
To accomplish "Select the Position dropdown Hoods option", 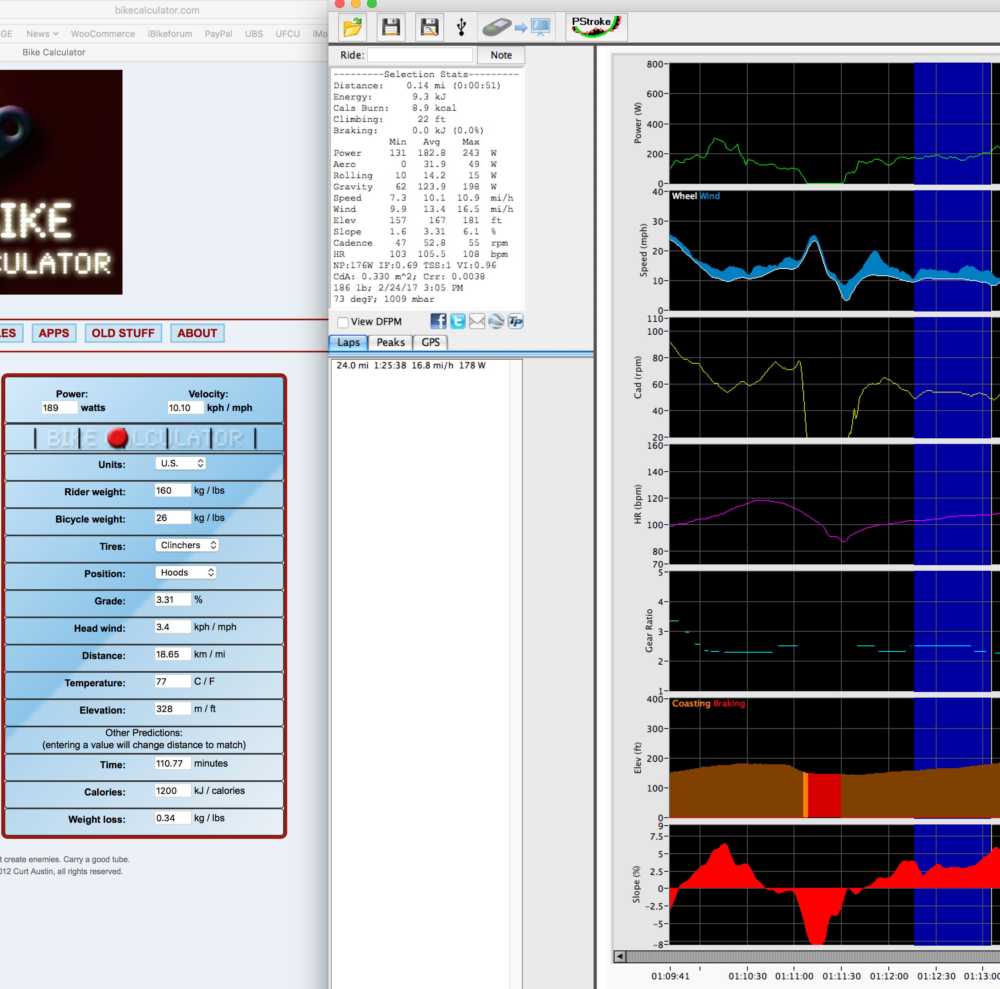I will (x=185, y=572).
